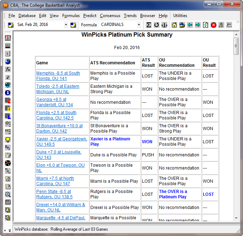This screenshot has height=236, width=243.
Task: Open Drexel at William & Mary link
Action: (60, 207)
